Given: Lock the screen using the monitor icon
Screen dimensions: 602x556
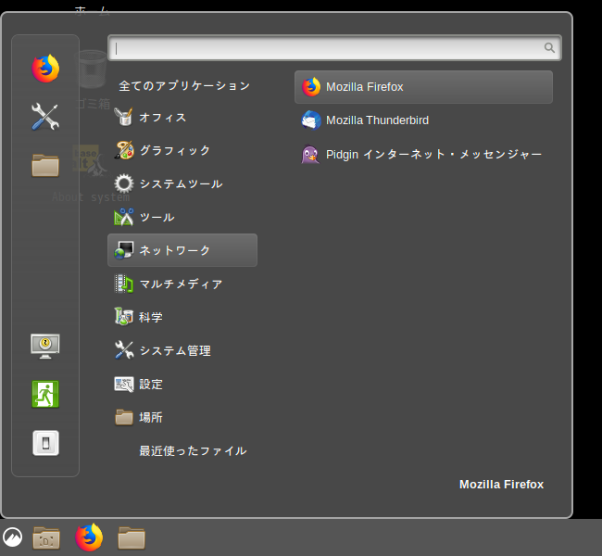Looking at the screenshot, I should (x=45, y=346).
